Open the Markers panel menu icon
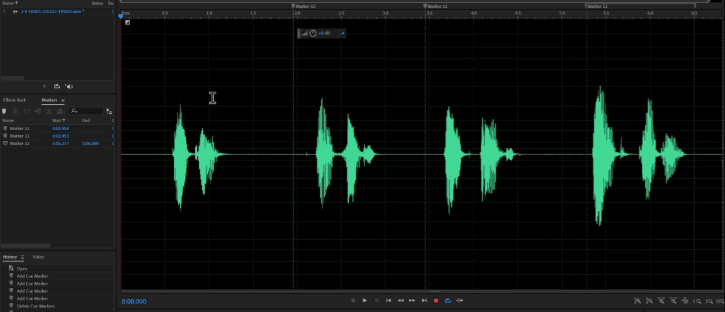The height and width of the screenshot is (312, 725). pyautogui.click(x=63, y=100)
